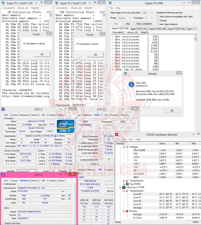Open Calculate(C) menu in 1M Super PI window
The width and height of the screenshot is (201, 225).
[x=9, y=8]
